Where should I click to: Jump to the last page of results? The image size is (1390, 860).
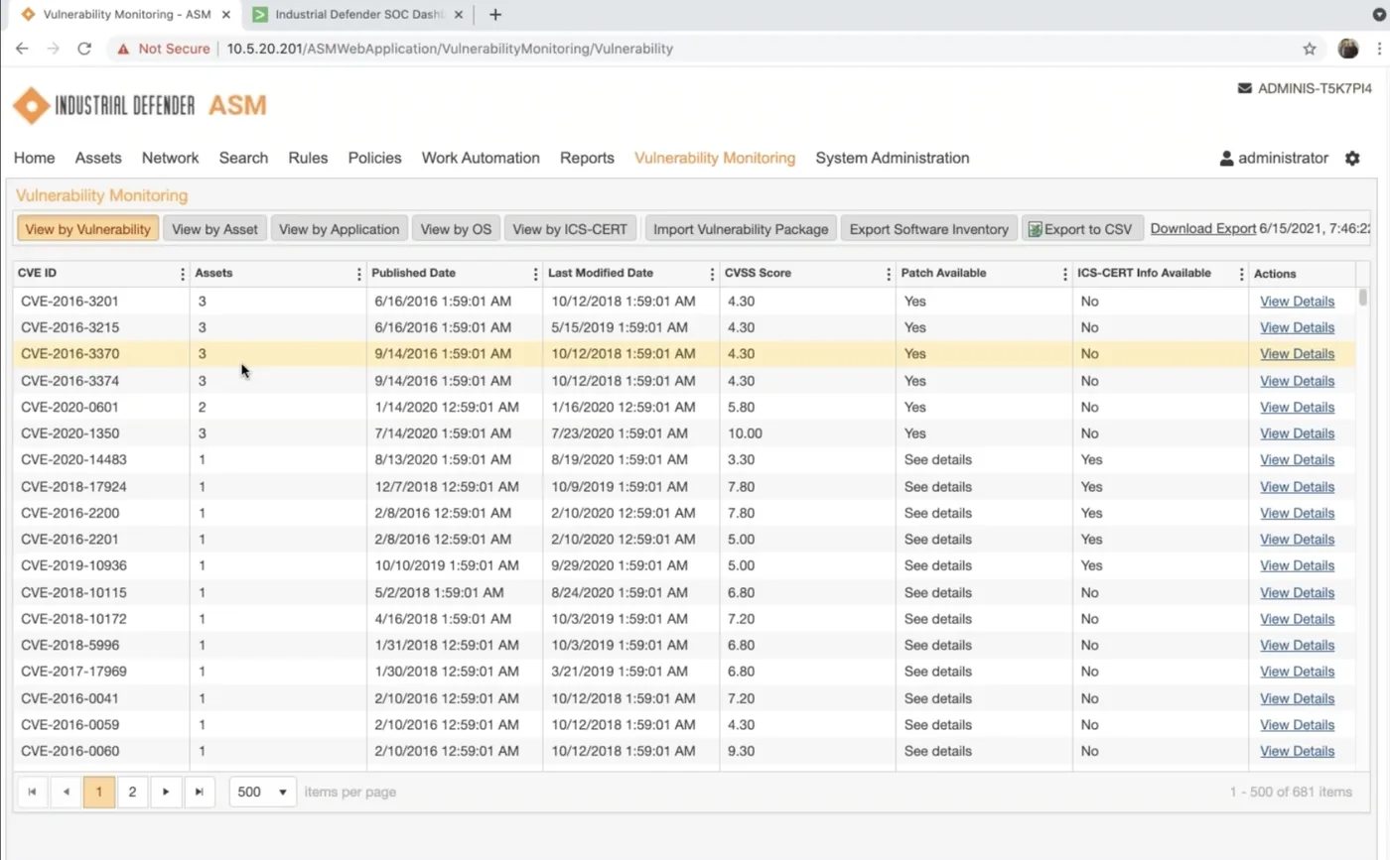[200, 792]
